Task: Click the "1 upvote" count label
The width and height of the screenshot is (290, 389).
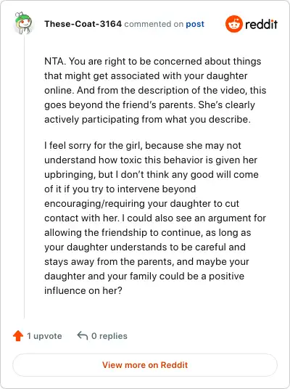Action: [44, 336]
